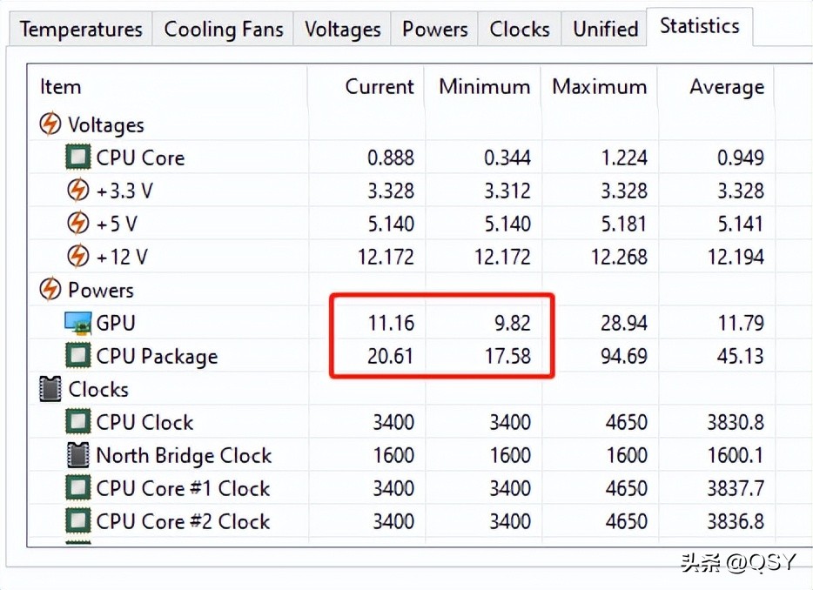Click the +3.3 V lightning icon
Image resolution: width=813 pixels, height=590 pixels.
coord(77,191)
